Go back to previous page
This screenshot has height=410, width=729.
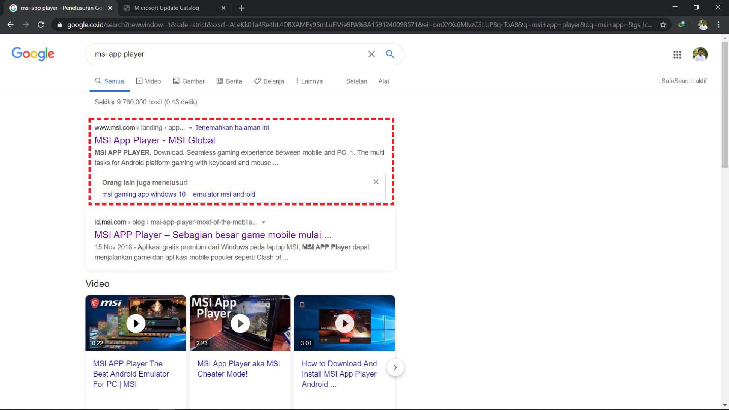[11, 25]
